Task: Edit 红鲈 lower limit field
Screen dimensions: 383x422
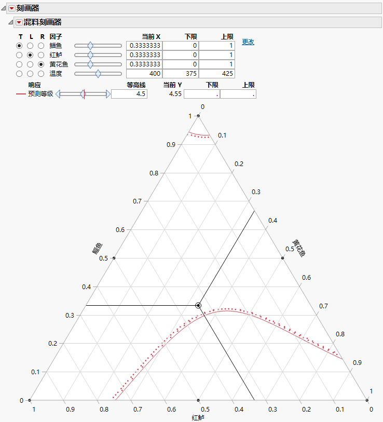Action: tap(181, 55)
